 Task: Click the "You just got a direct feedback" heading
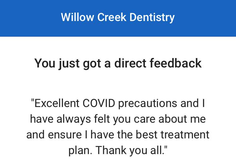click(x=118, y=63)
